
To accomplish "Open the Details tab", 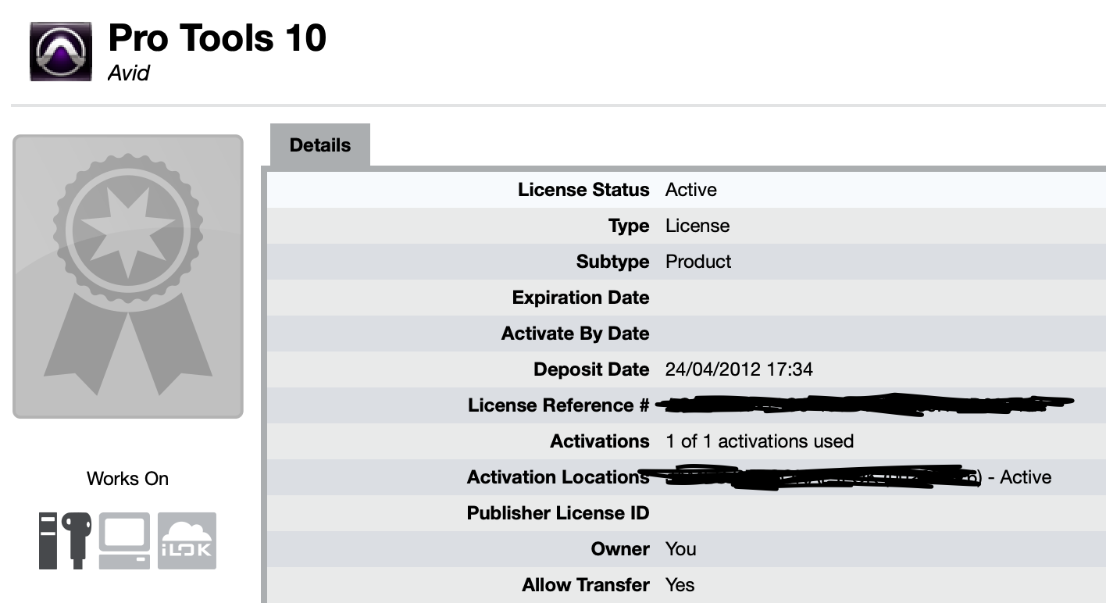I will (x=320, y=145).
